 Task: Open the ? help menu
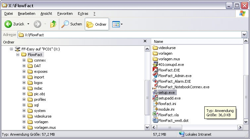(x=94, y=14)
